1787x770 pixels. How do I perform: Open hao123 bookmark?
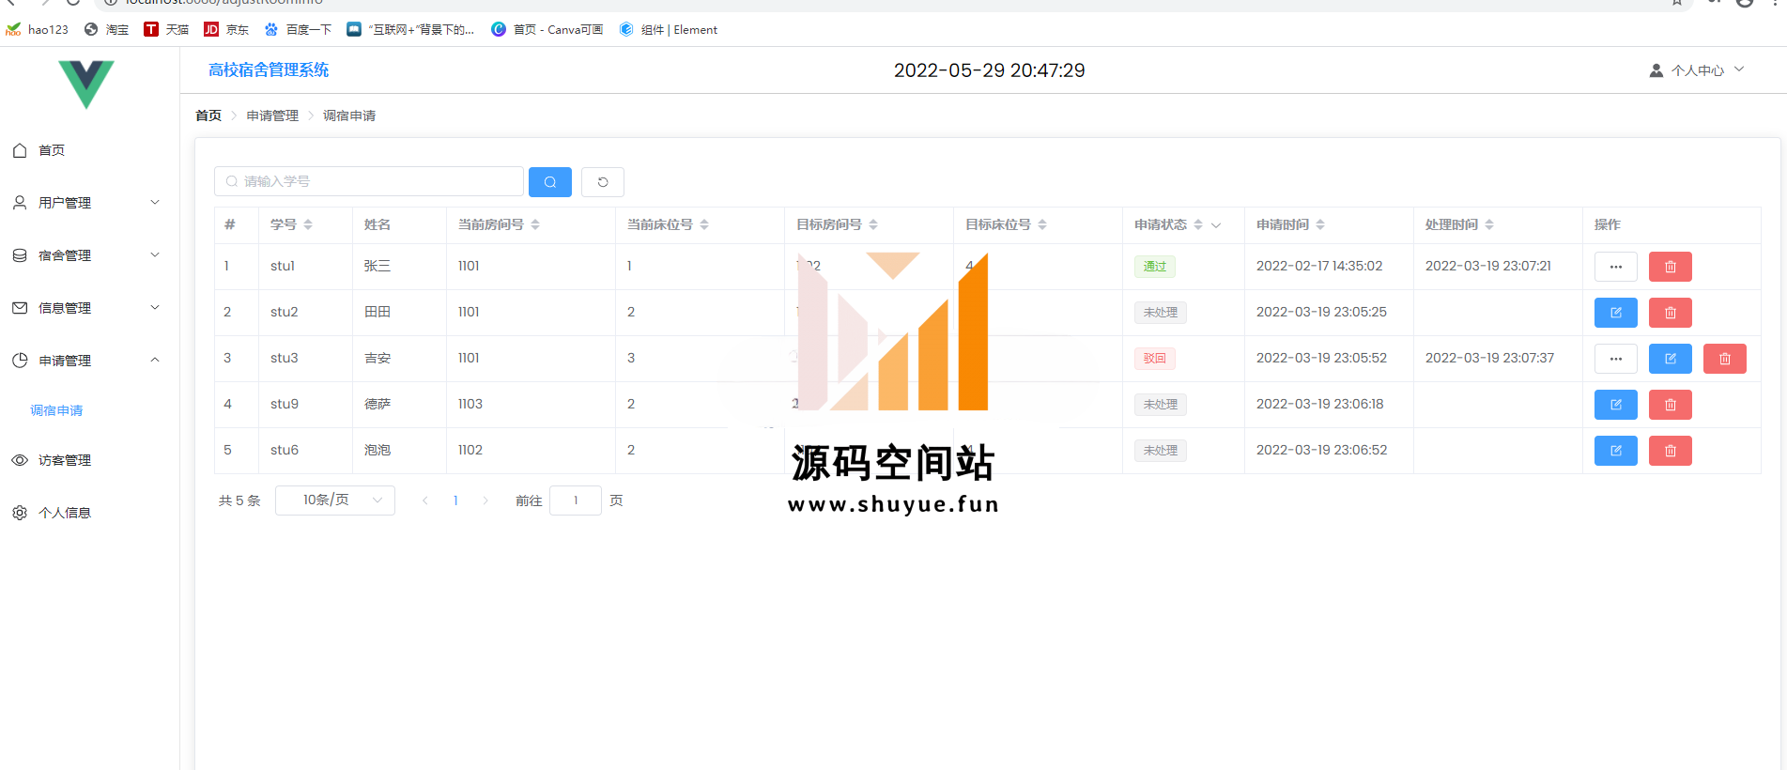coord(38,29)
